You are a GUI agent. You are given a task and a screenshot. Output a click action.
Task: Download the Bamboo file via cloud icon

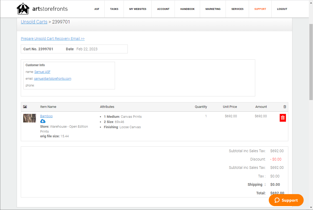[43, 121]
